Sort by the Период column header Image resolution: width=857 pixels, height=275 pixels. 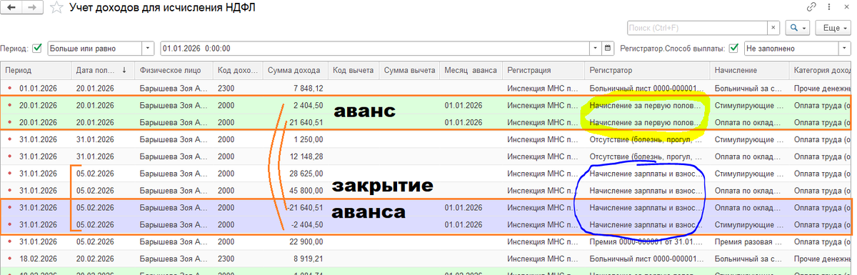pos(36,71)
